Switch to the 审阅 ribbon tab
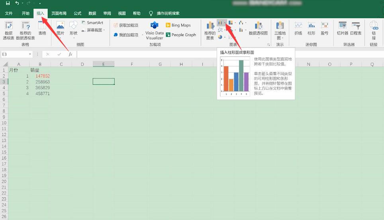 pos(107,13)
